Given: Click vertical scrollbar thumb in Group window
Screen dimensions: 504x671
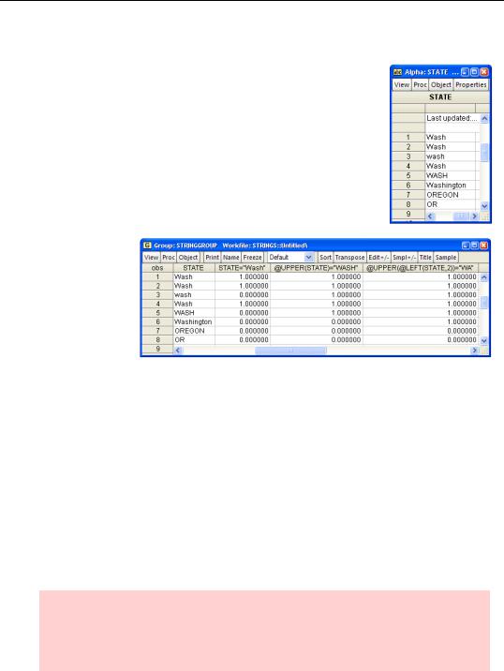Looking at the screenshot, I should pyautogui.click(x=484, y=303).
